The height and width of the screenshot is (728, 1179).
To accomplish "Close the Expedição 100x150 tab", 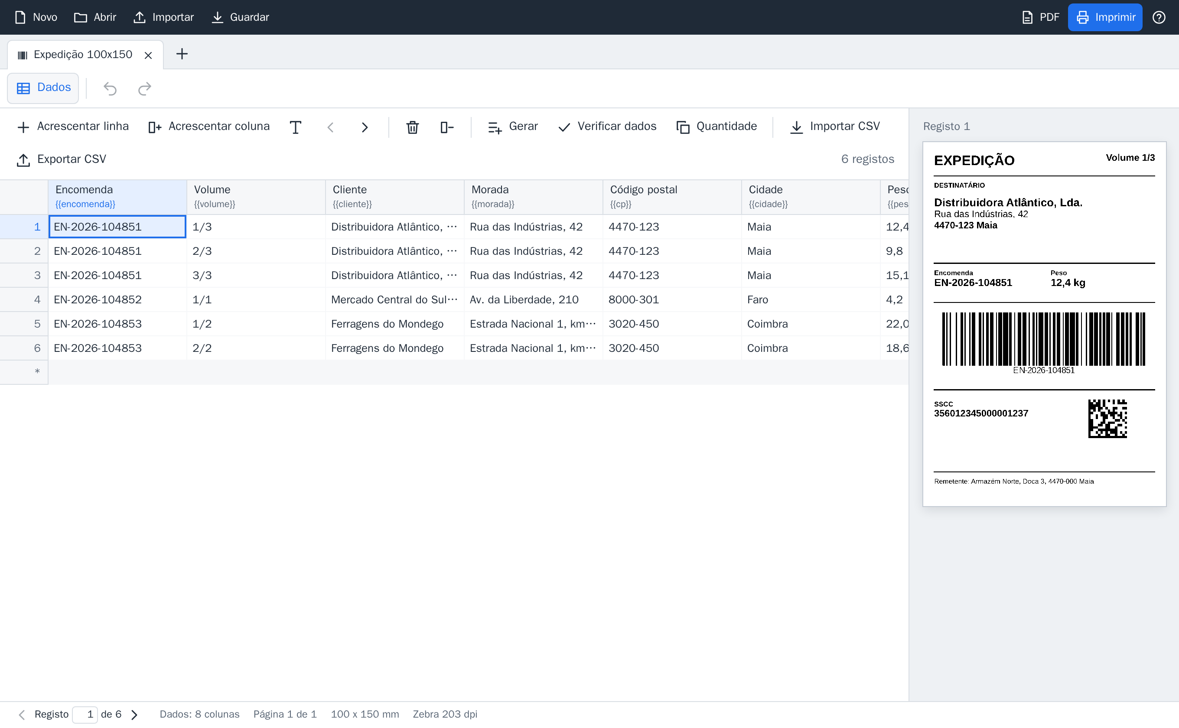I will pyautogui.click(x=148, y=55).
